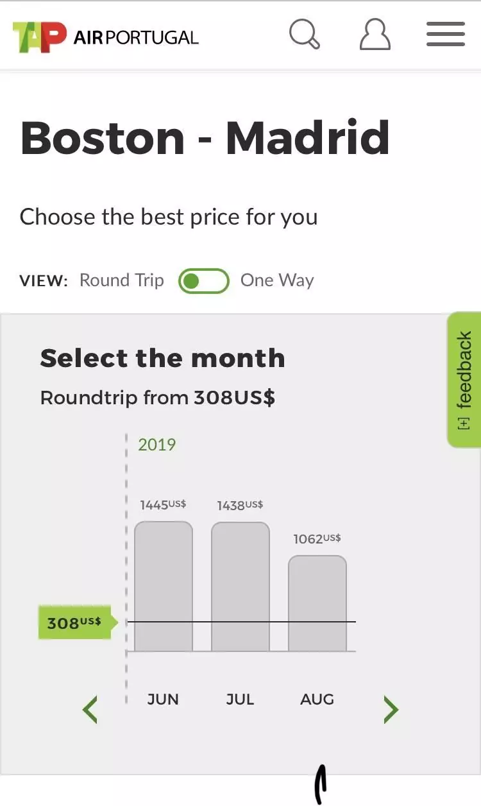Screen dimensions: 481x806
Task: Select the One Way view label
Action: pos(277,280)
